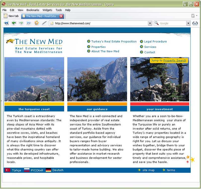Click the star icon beside site map
Screen dimensions: 201x189
pyautogui.click(x=139, y=170)
